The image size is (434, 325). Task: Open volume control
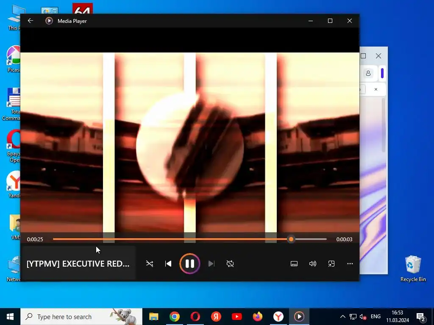pyautogui.click(x=313, y=264)
